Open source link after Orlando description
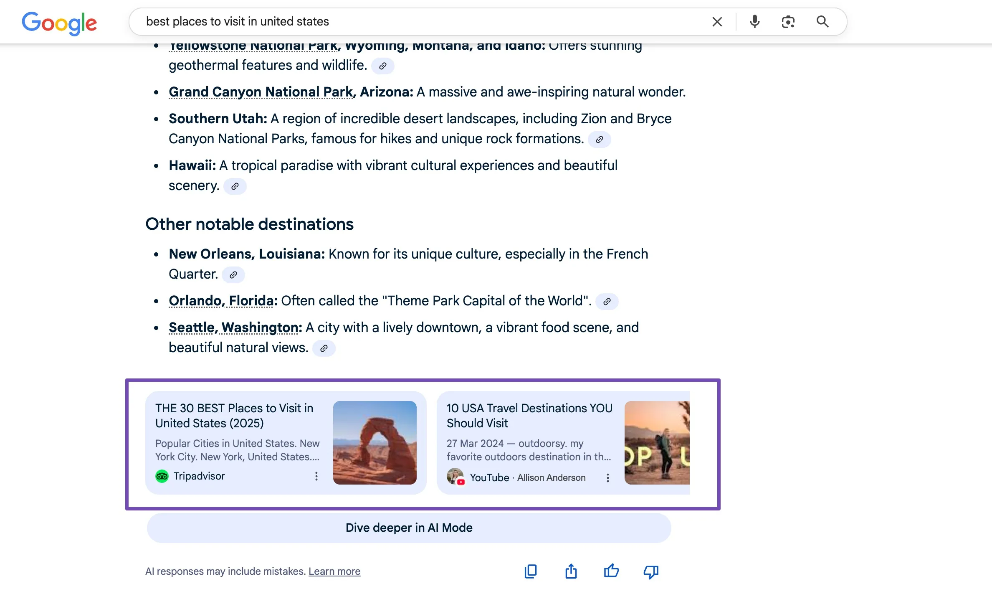 tap(607, 302)
